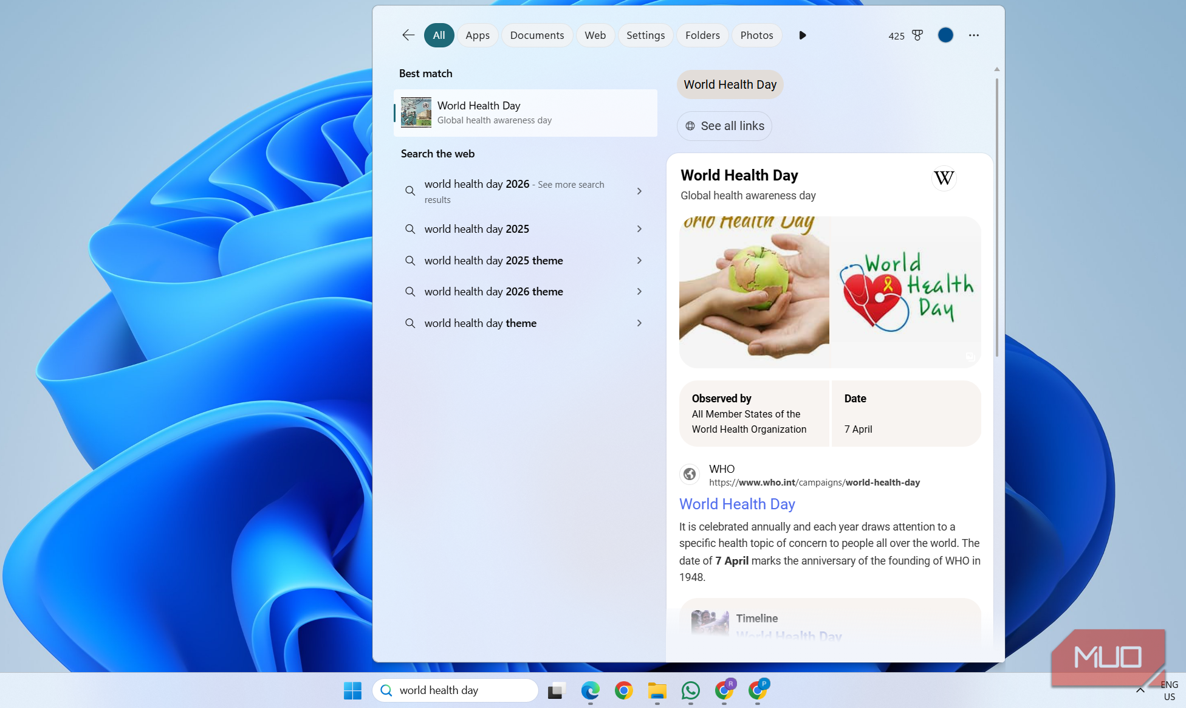Switch to the Documents filter tab
This screenshot has width=1186, height=708.
click(x=537, y=35)
